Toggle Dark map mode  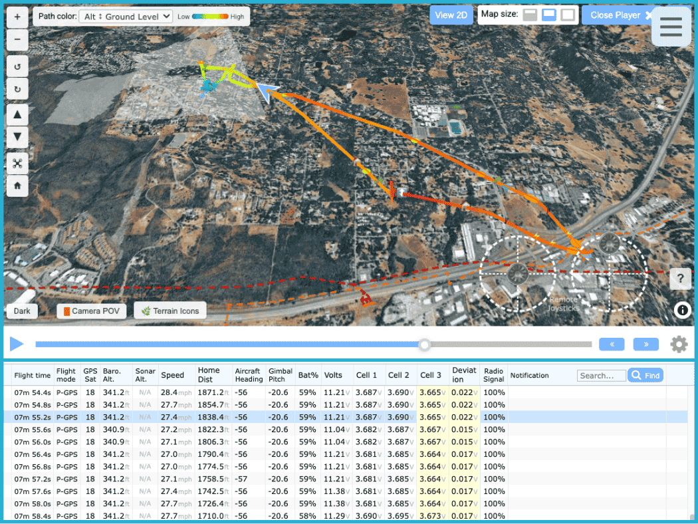(x=22, y=311)
